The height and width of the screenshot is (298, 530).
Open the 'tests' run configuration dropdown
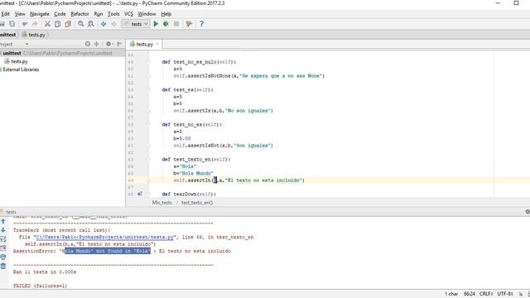pyautogui.click(x=136, y=24)
